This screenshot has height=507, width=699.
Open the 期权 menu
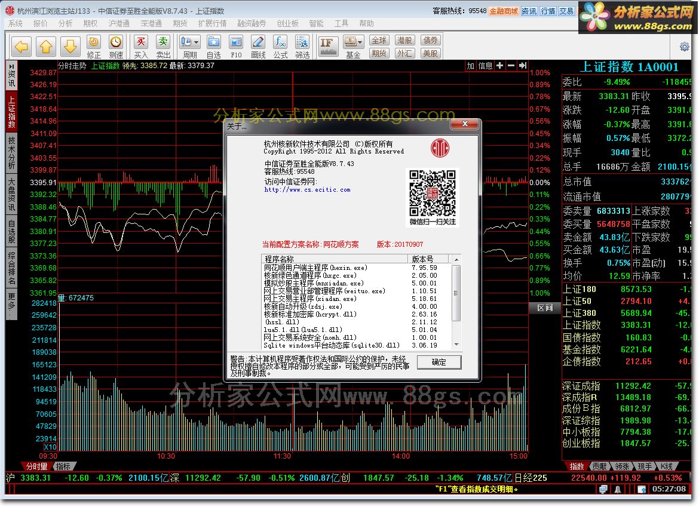pyautogui.click(x=90, y=23)
